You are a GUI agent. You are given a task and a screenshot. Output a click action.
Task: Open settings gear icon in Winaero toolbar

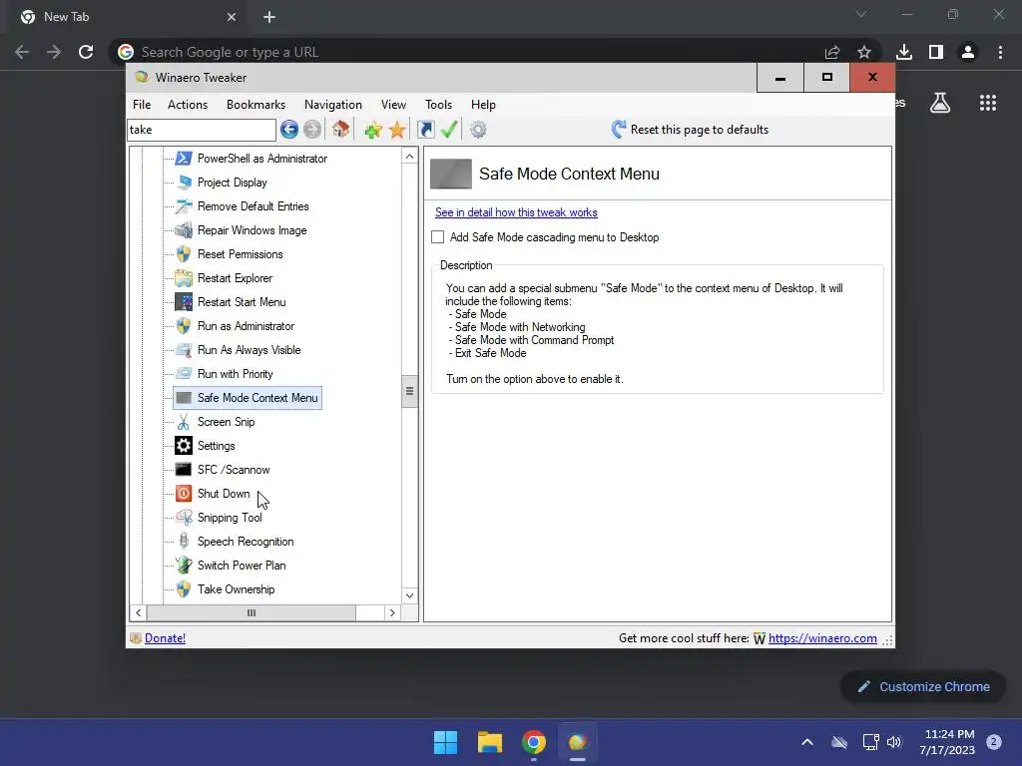pyautogui.click(x=478, y=130)
